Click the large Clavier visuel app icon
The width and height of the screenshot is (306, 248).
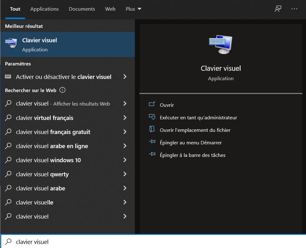pos(221,44)
